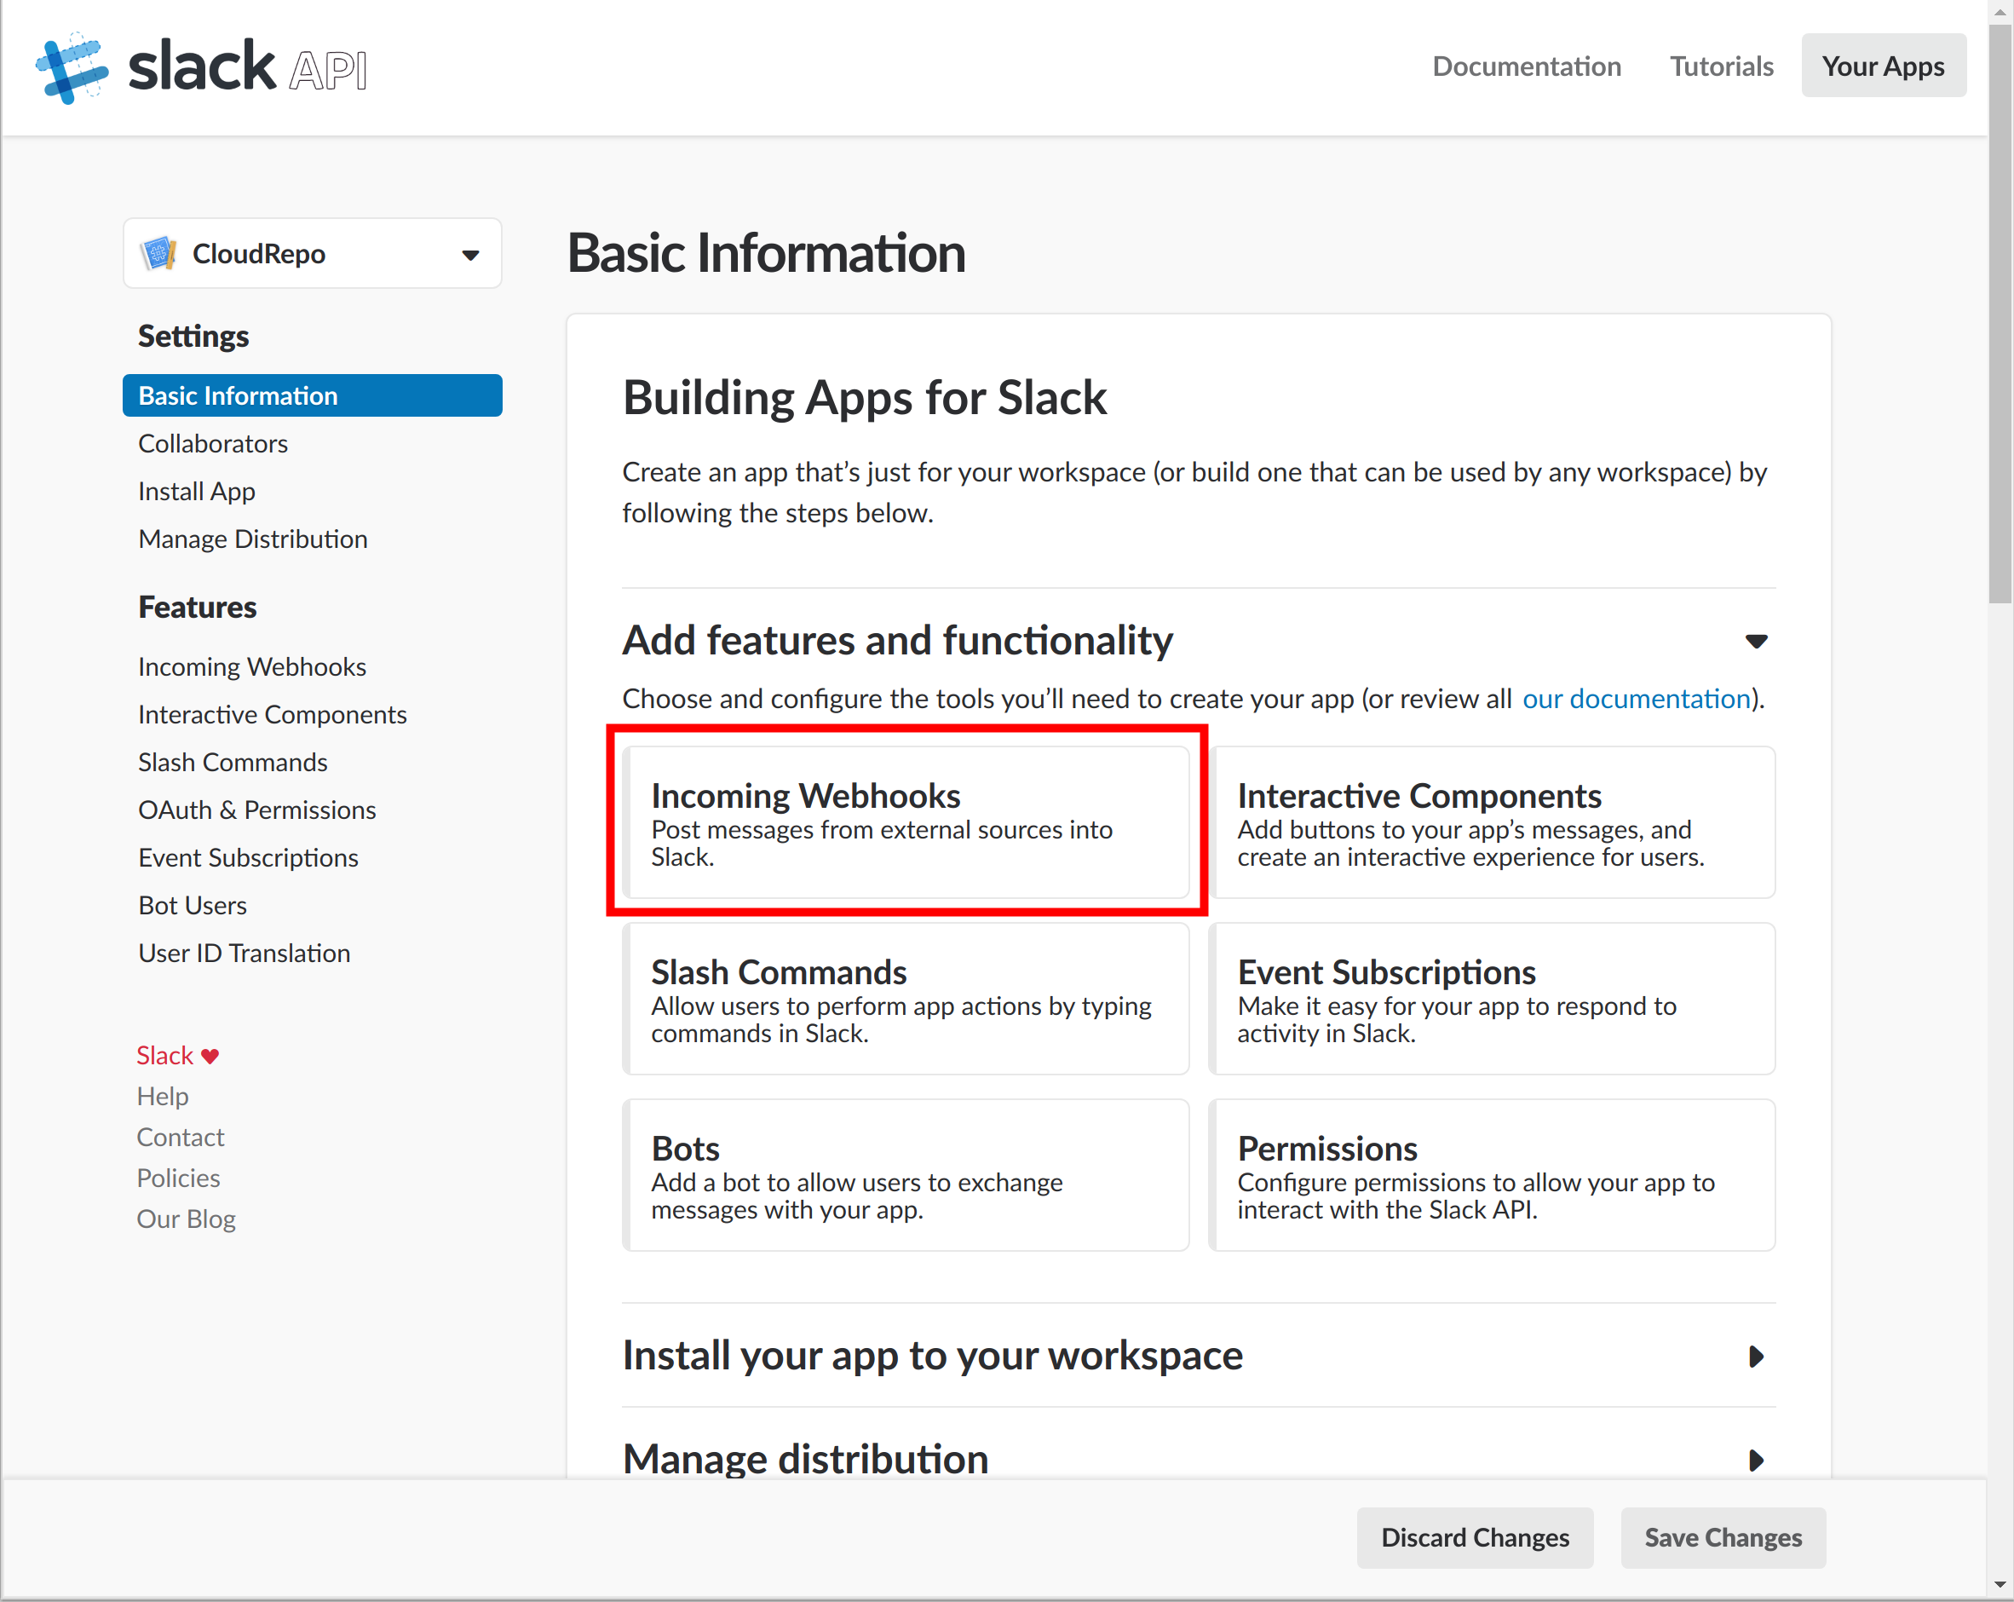Navigate to OAuth & Permissions settings

256,810
